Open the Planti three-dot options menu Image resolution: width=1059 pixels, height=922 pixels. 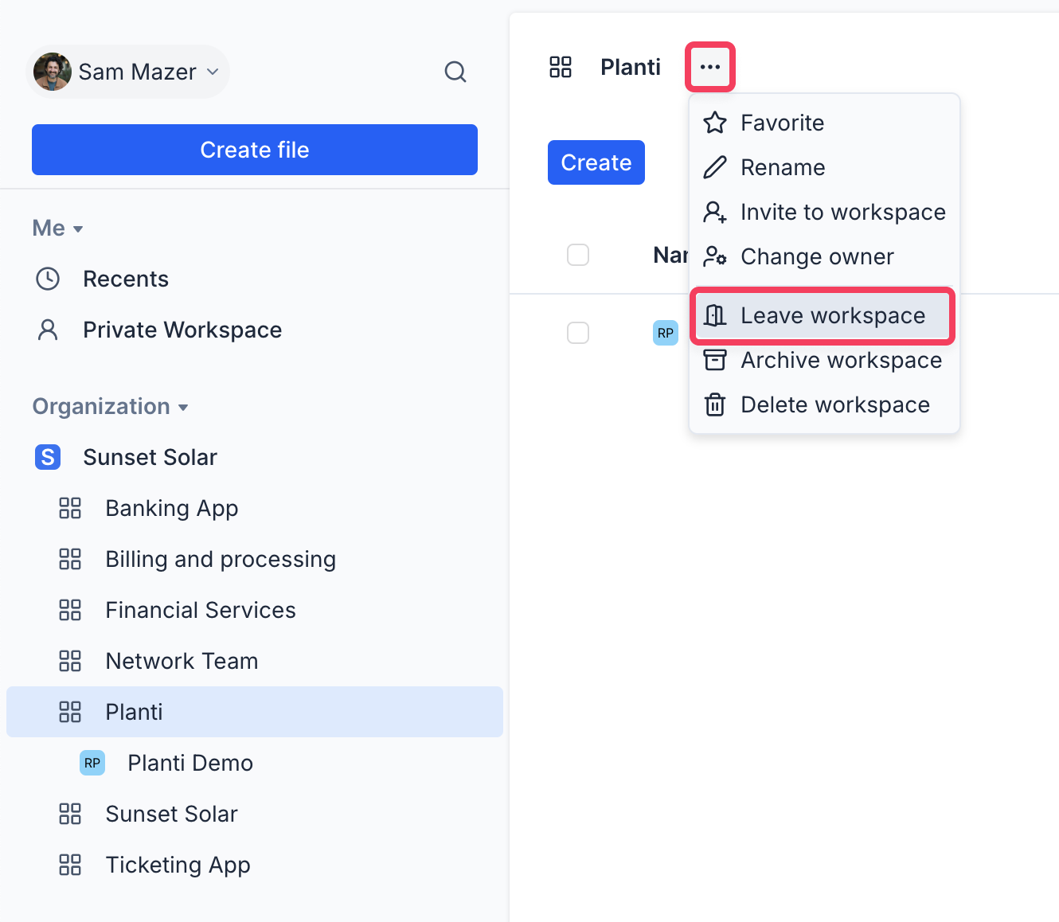coord(710,67)
